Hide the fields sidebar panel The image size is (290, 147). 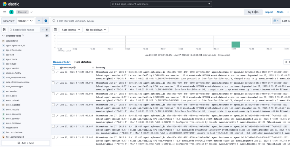4,30
